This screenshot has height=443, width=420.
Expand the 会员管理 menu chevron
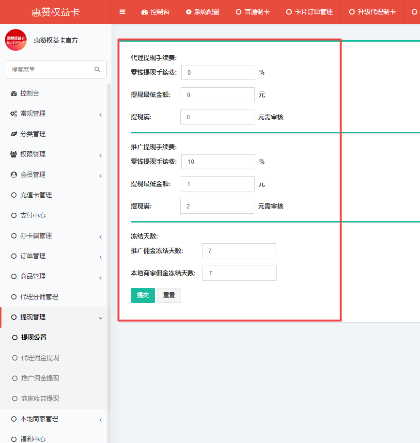(101, 175)
